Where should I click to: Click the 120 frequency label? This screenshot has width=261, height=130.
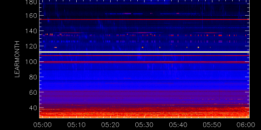[31, 46]
